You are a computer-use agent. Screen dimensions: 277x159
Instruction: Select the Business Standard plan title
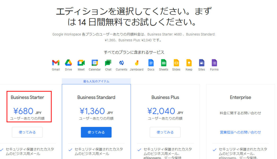tap(96, 98)
